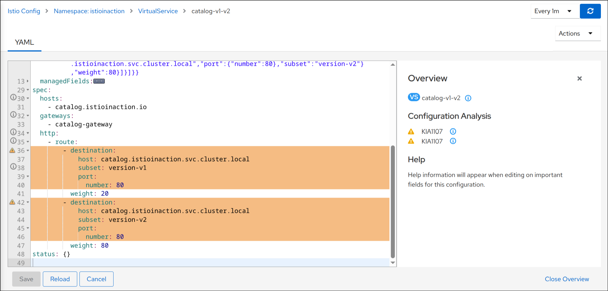Click the Cancel button
The image size is (608, 291).
97,279
